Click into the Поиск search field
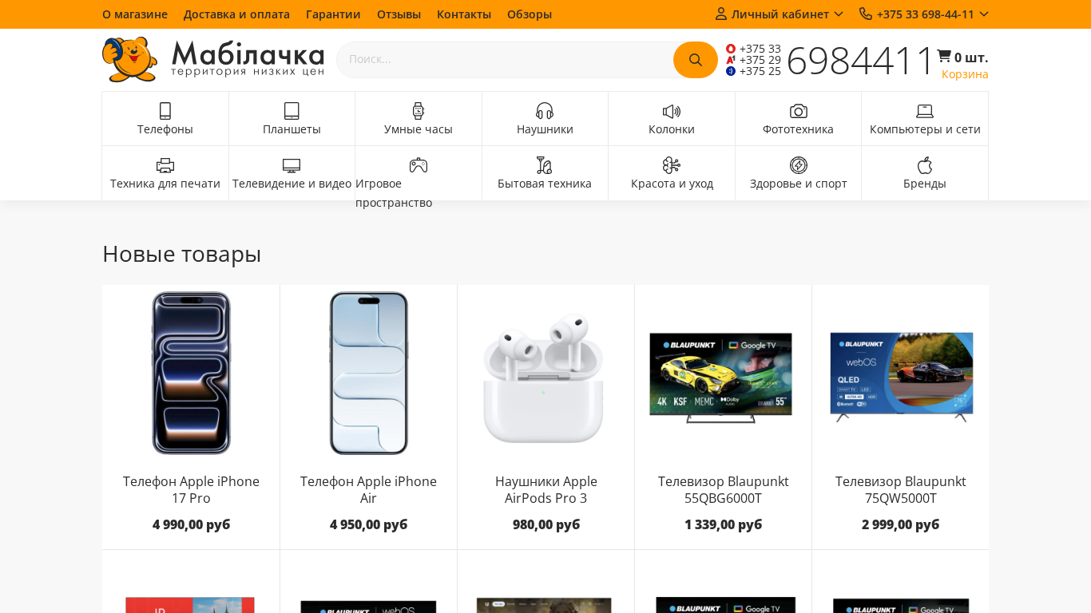The image size is (1091, 613). click(505, 60)
